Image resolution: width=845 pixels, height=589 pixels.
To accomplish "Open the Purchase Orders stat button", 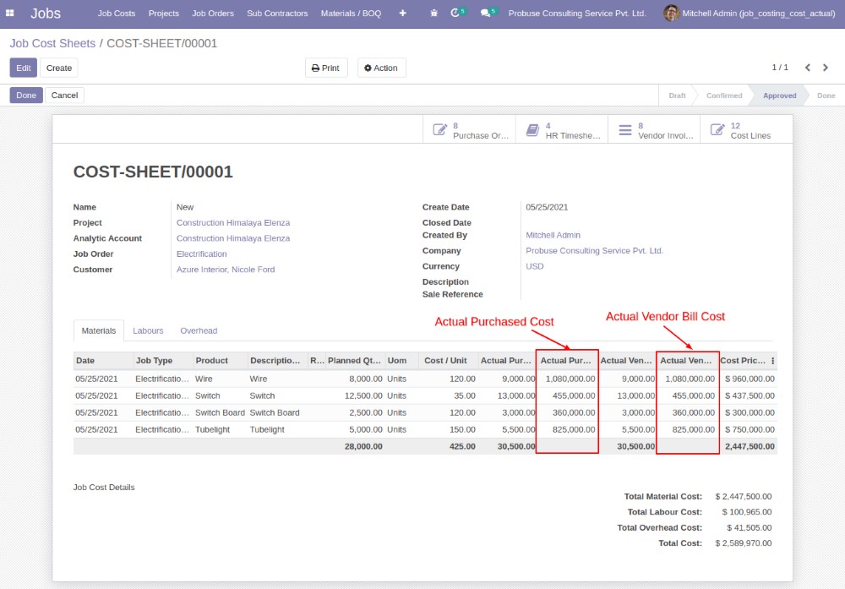I will click(470, 130).
